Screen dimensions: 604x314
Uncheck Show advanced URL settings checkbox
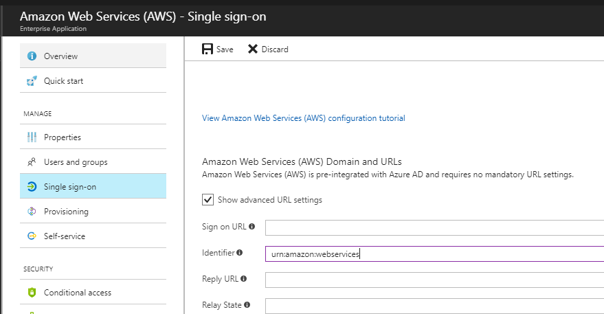208,199
